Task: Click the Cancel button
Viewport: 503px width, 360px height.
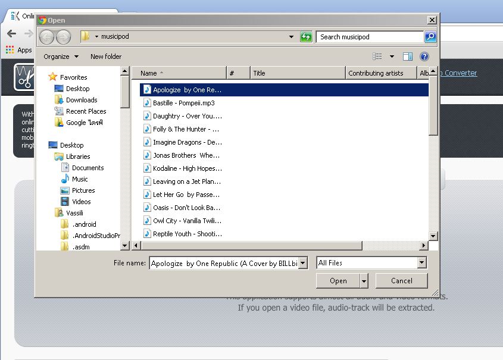Action: (x=402, y=281)
